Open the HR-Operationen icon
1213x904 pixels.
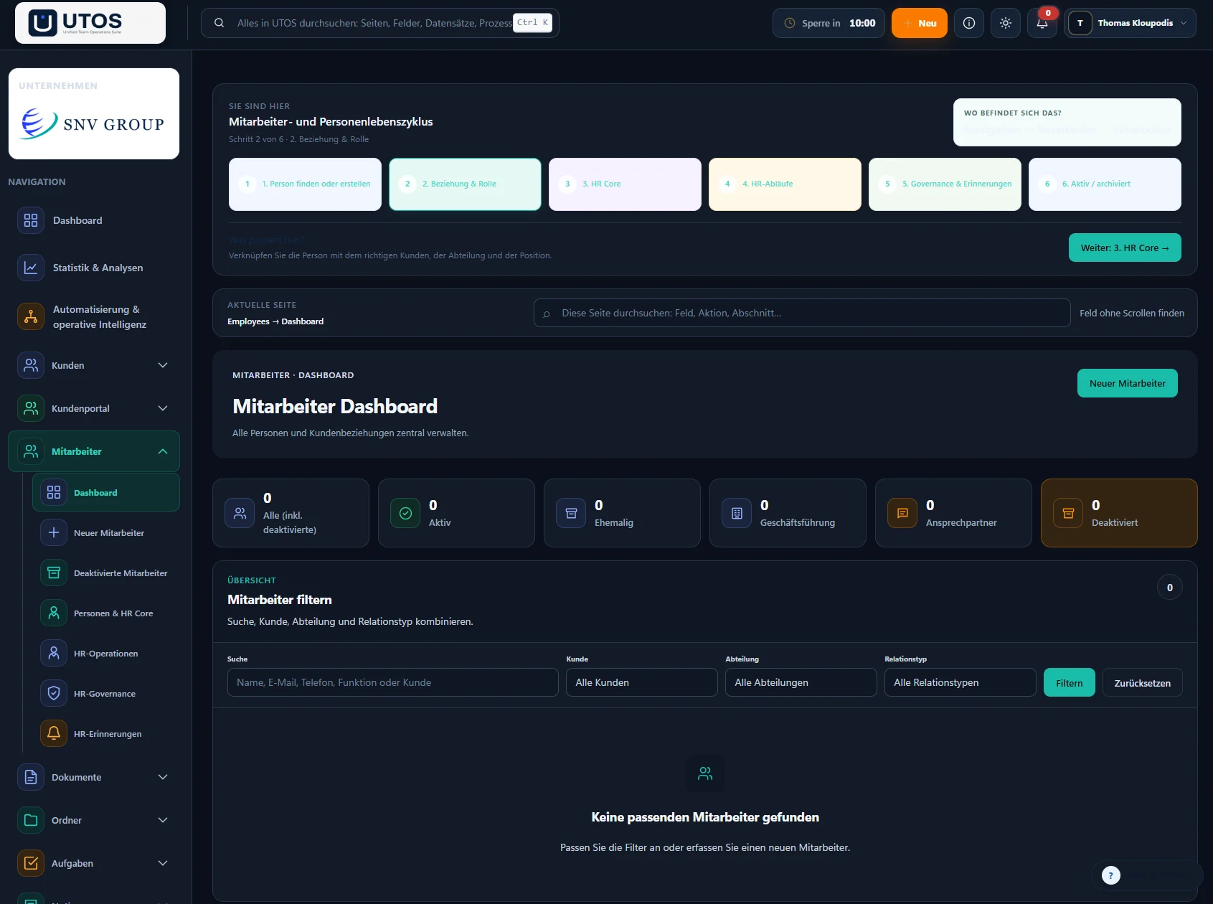coord(54,653)
